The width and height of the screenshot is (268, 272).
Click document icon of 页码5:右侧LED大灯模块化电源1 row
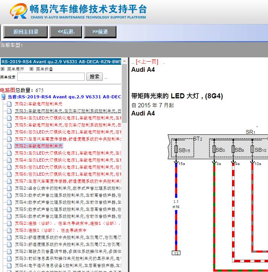9,167
